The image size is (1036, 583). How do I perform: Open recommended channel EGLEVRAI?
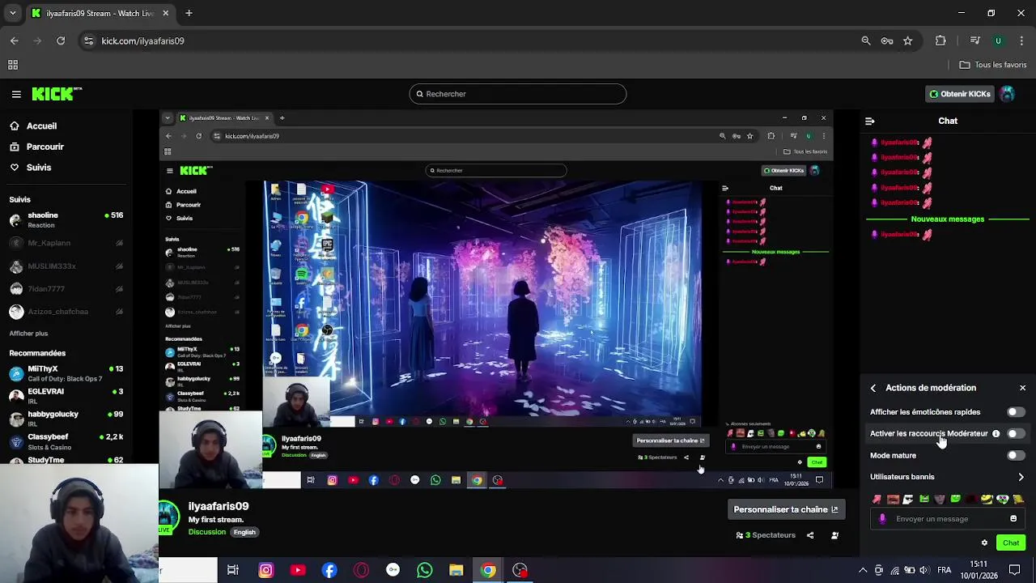65,396
